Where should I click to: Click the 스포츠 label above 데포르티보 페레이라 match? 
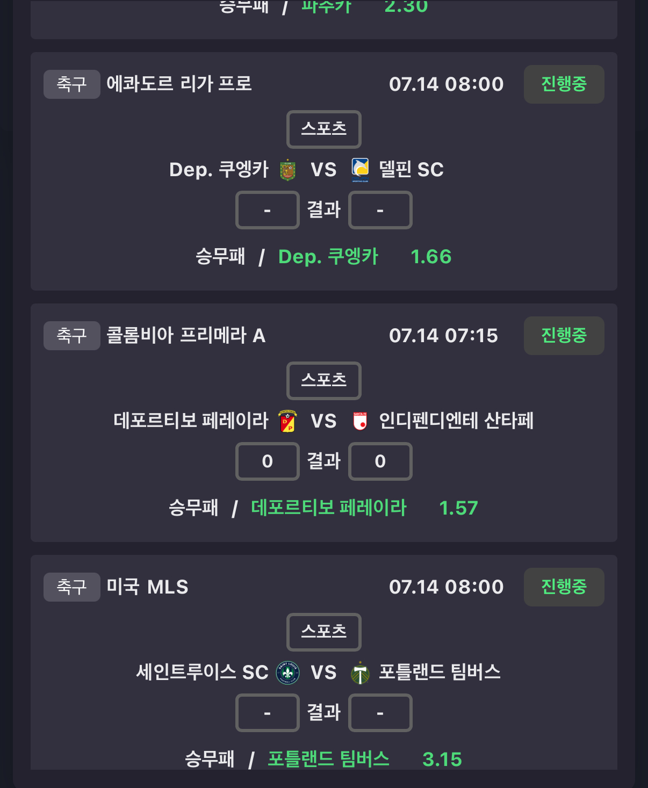click(324, 381)
